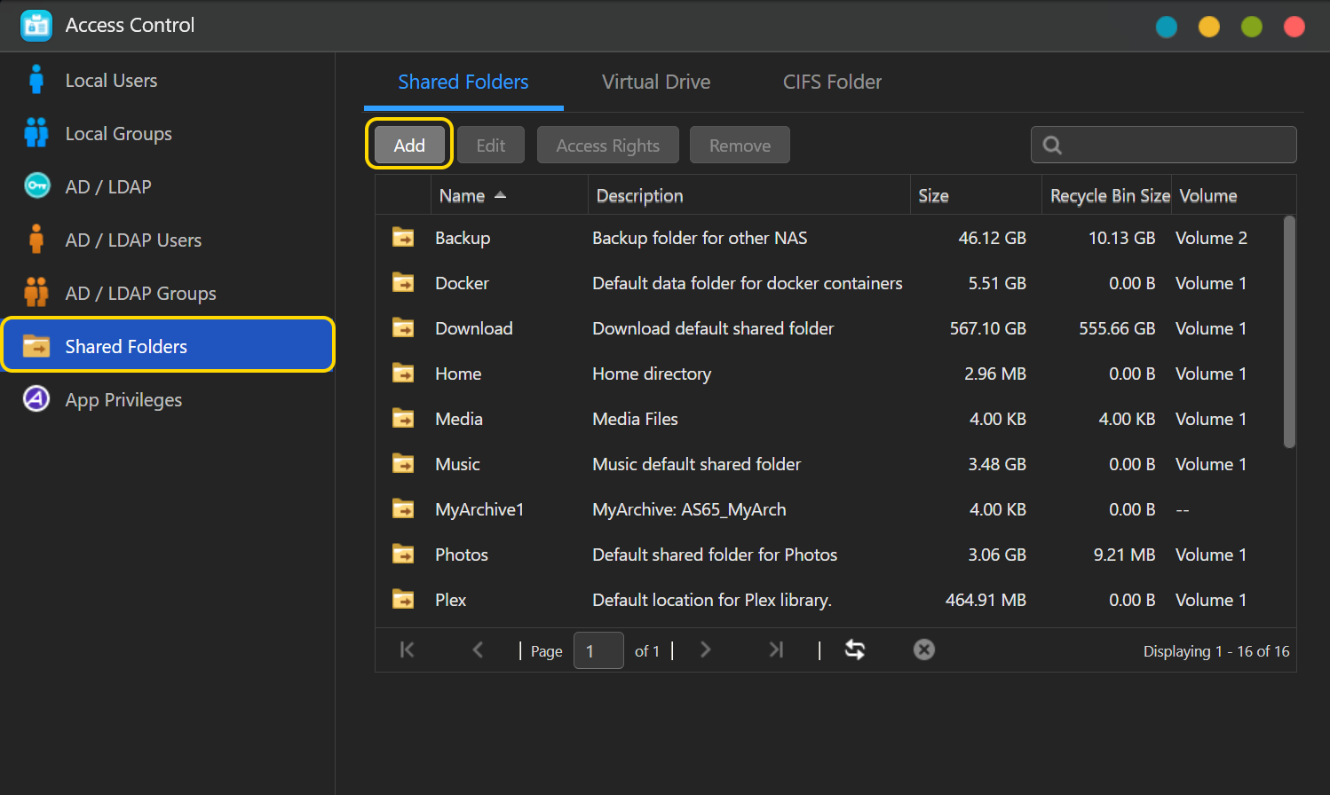Click the Volume 2 cell
The image size is (1330, 795).
[x=1211, y=238]
